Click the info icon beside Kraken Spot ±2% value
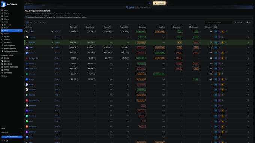 point(78,48)
